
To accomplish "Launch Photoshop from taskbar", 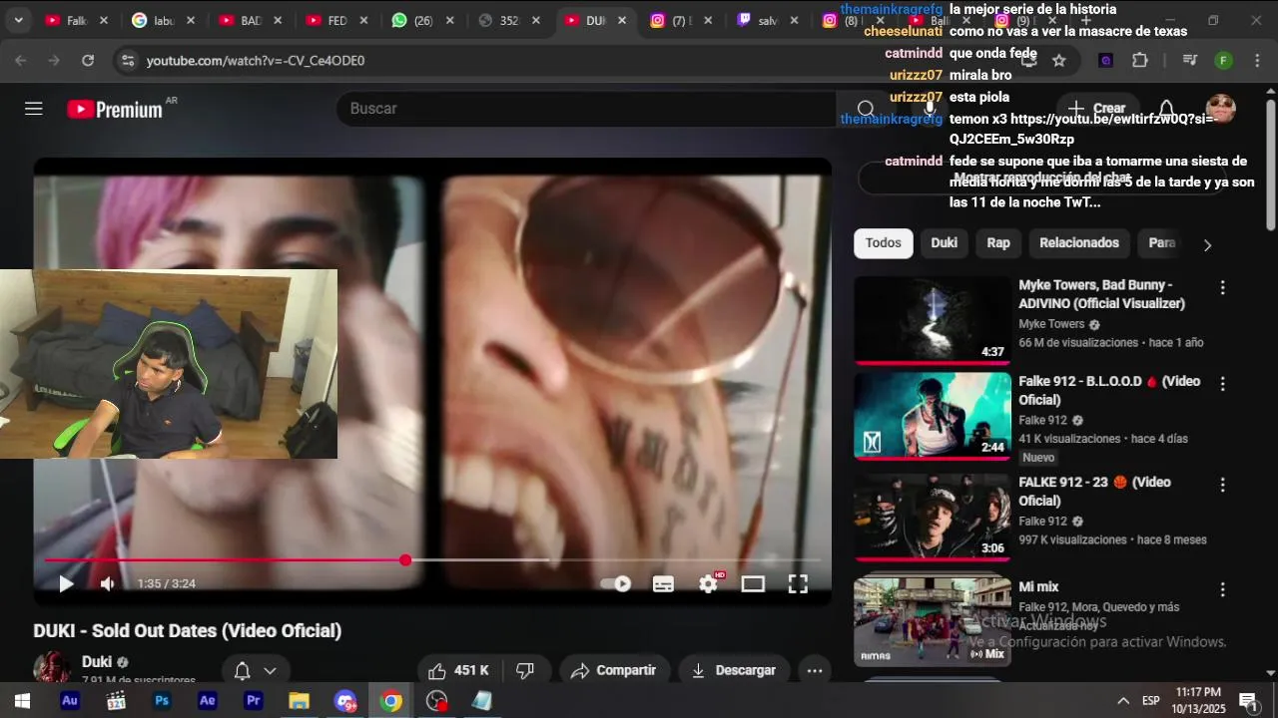I will (x=162, y=701).
